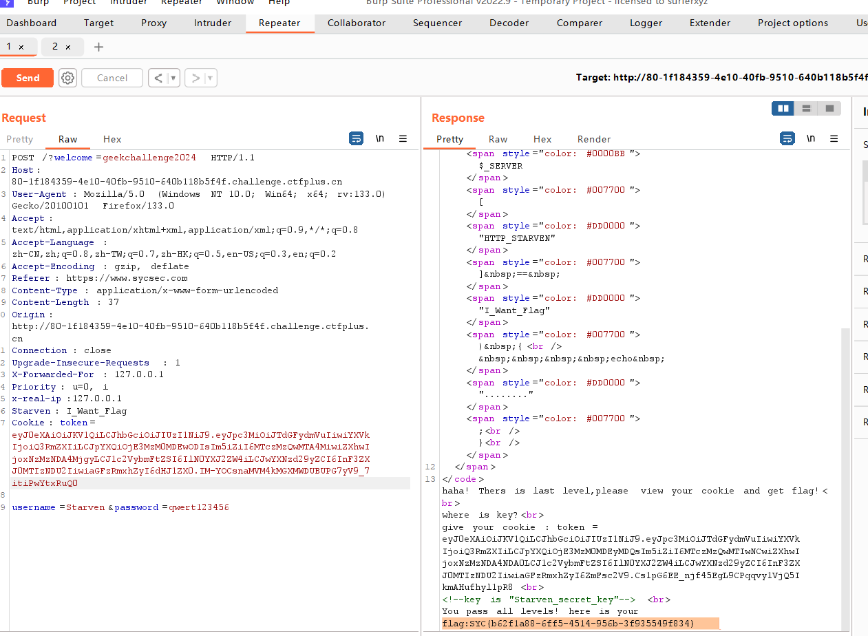This screenshot has height=636, width=868.
Task: Open the Request panel hamburger menu
Action: coord(403,138)
